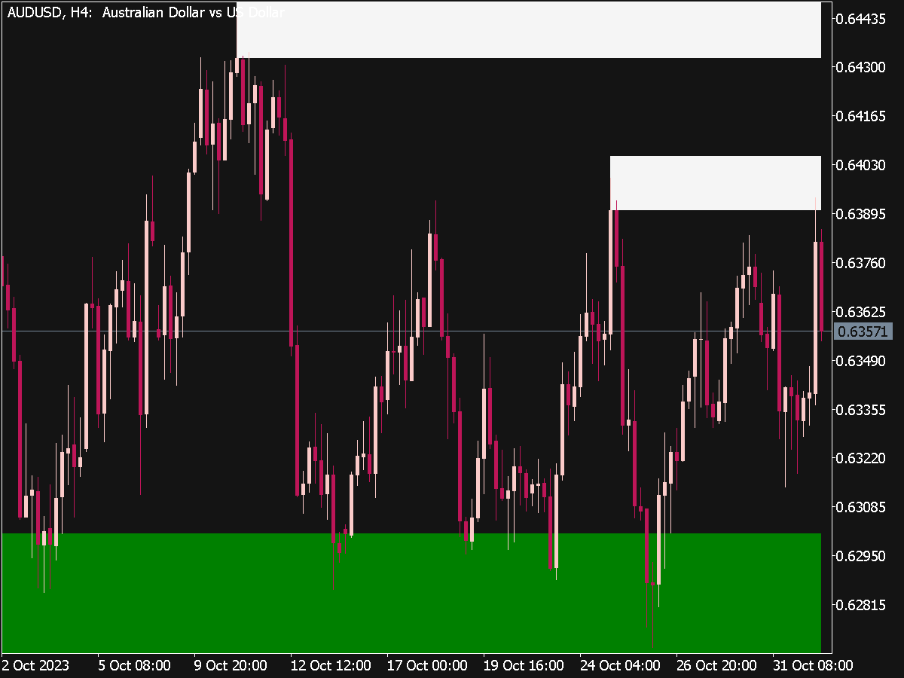Click the 24 Oct 04:00 time label
Image resolution: width=904 pixels, height=678 pixels.
[x=620, y=665]
